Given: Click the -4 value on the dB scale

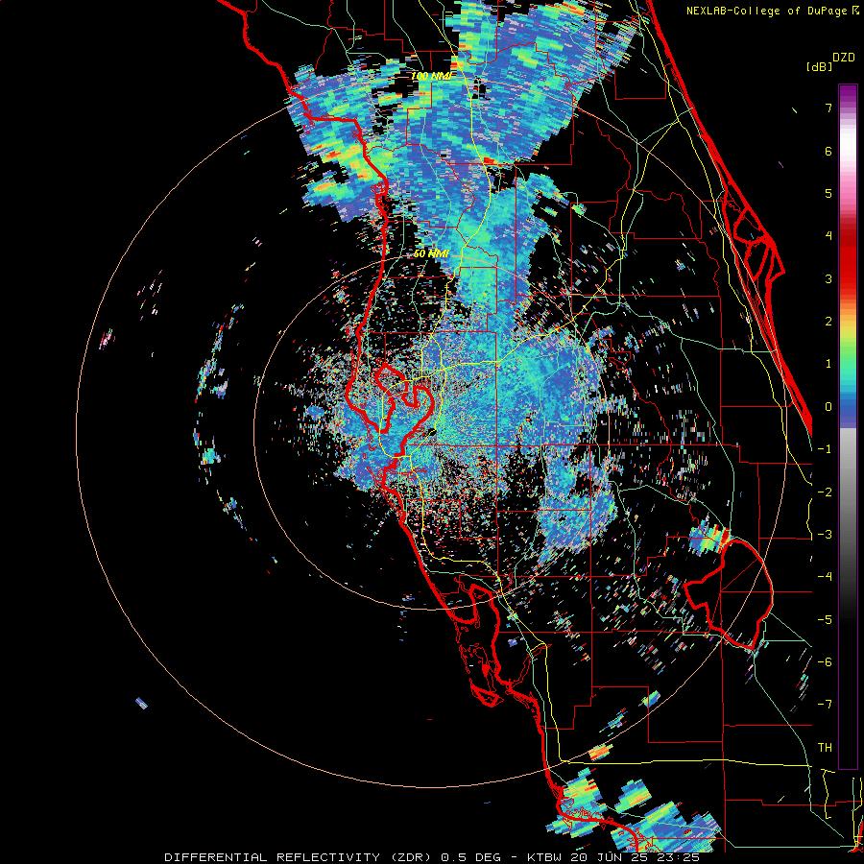Looking at the screenshot, I should [825, 577].
